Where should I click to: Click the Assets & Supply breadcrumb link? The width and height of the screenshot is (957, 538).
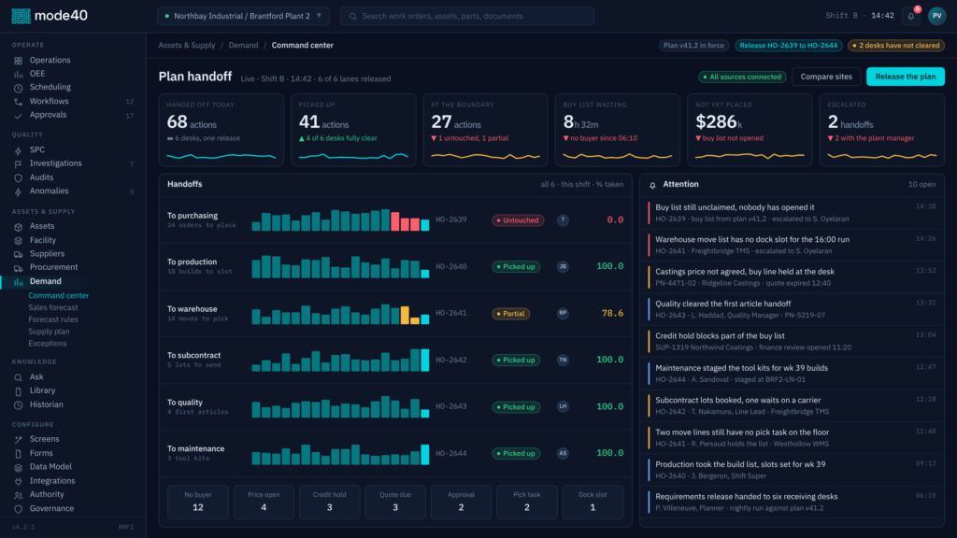(187, 45)
